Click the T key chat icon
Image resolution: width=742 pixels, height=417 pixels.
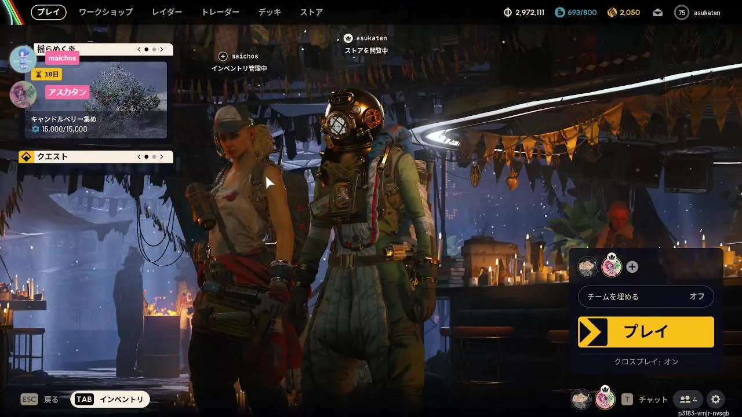(x=627, y=399)
